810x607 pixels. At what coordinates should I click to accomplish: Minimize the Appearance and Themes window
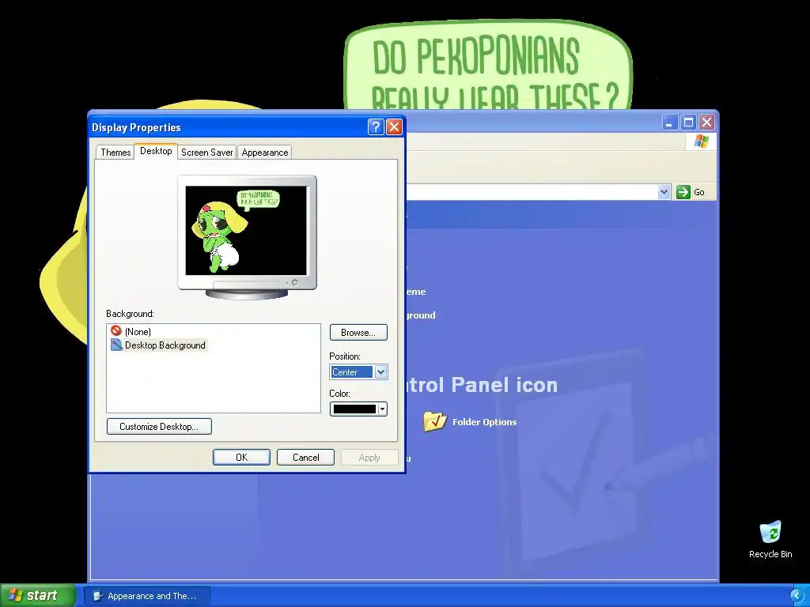pos(669,123)
